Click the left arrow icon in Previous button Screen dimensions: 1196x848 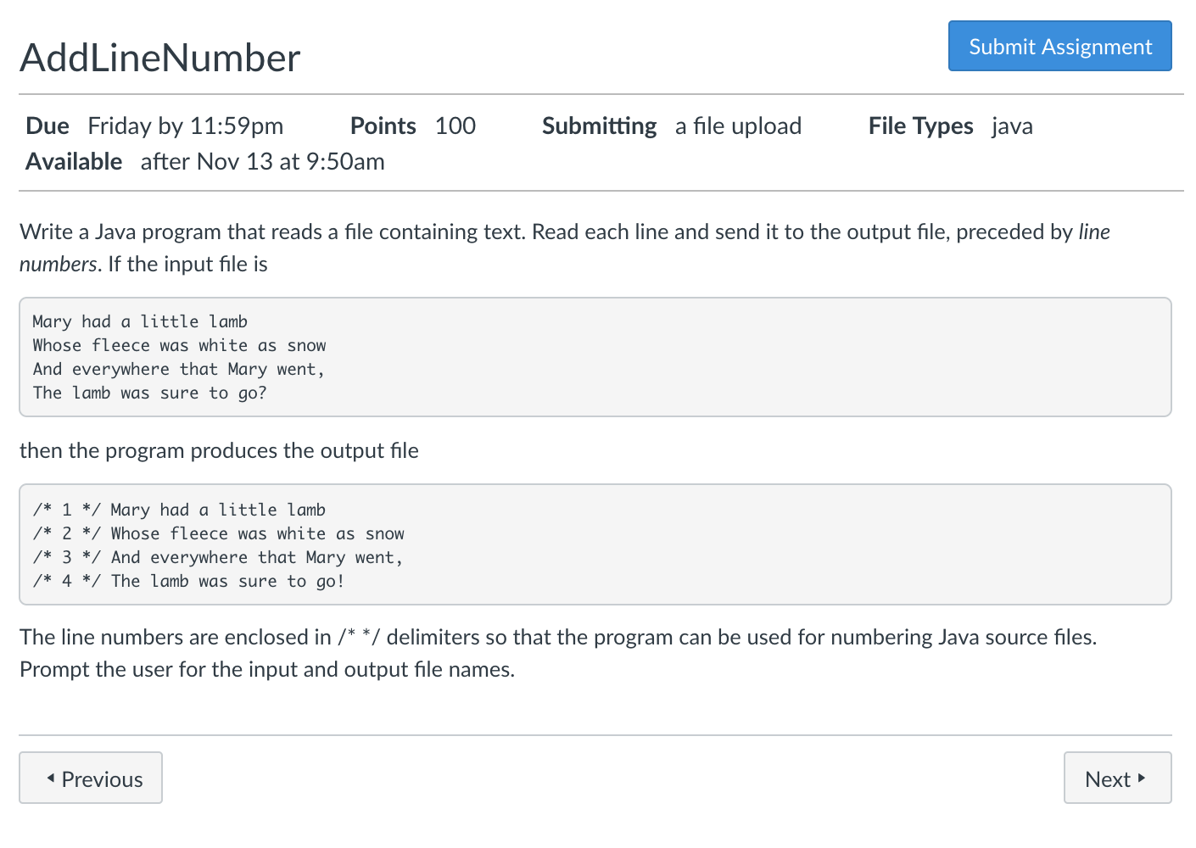51,778
